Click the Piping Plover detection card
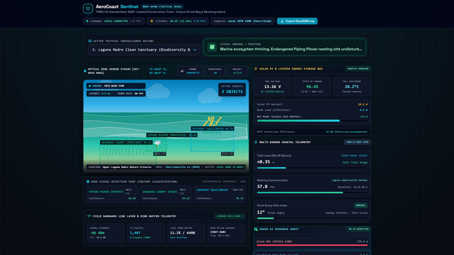The height and width of the screenshot is (255, 454). tap(112, 194)
